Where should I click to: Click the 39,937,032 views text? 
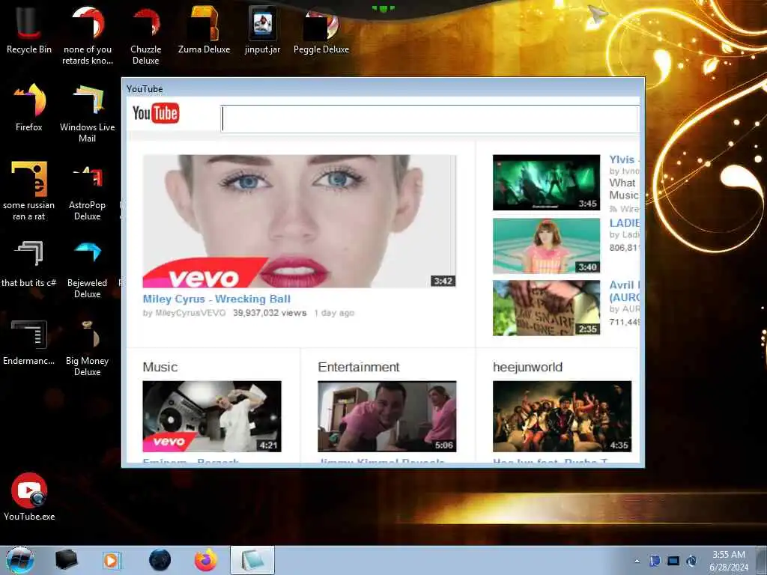point(270,313)
